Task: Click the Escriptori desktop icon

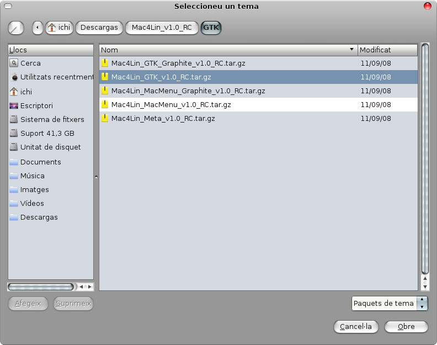Action: click(14, 105)
